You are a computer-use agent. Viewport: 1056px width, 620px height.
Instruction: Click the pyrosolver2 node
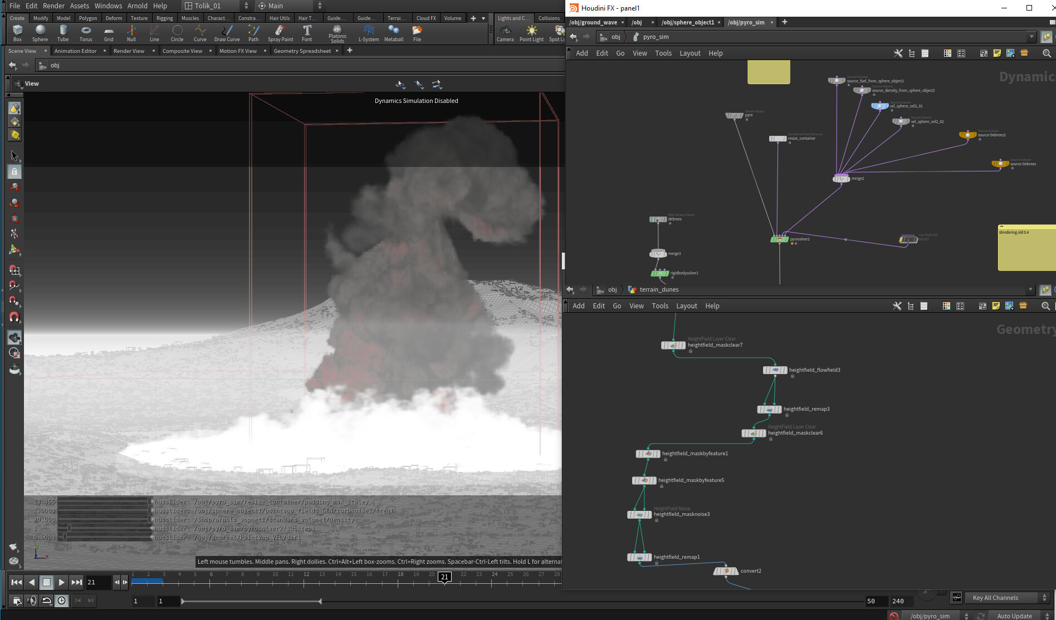pyautogui.click(x=779, y=239)
